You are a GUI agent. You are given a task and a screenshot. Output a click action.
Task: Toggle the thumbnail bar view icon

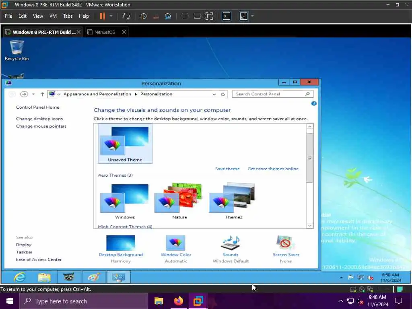point(197,16)
